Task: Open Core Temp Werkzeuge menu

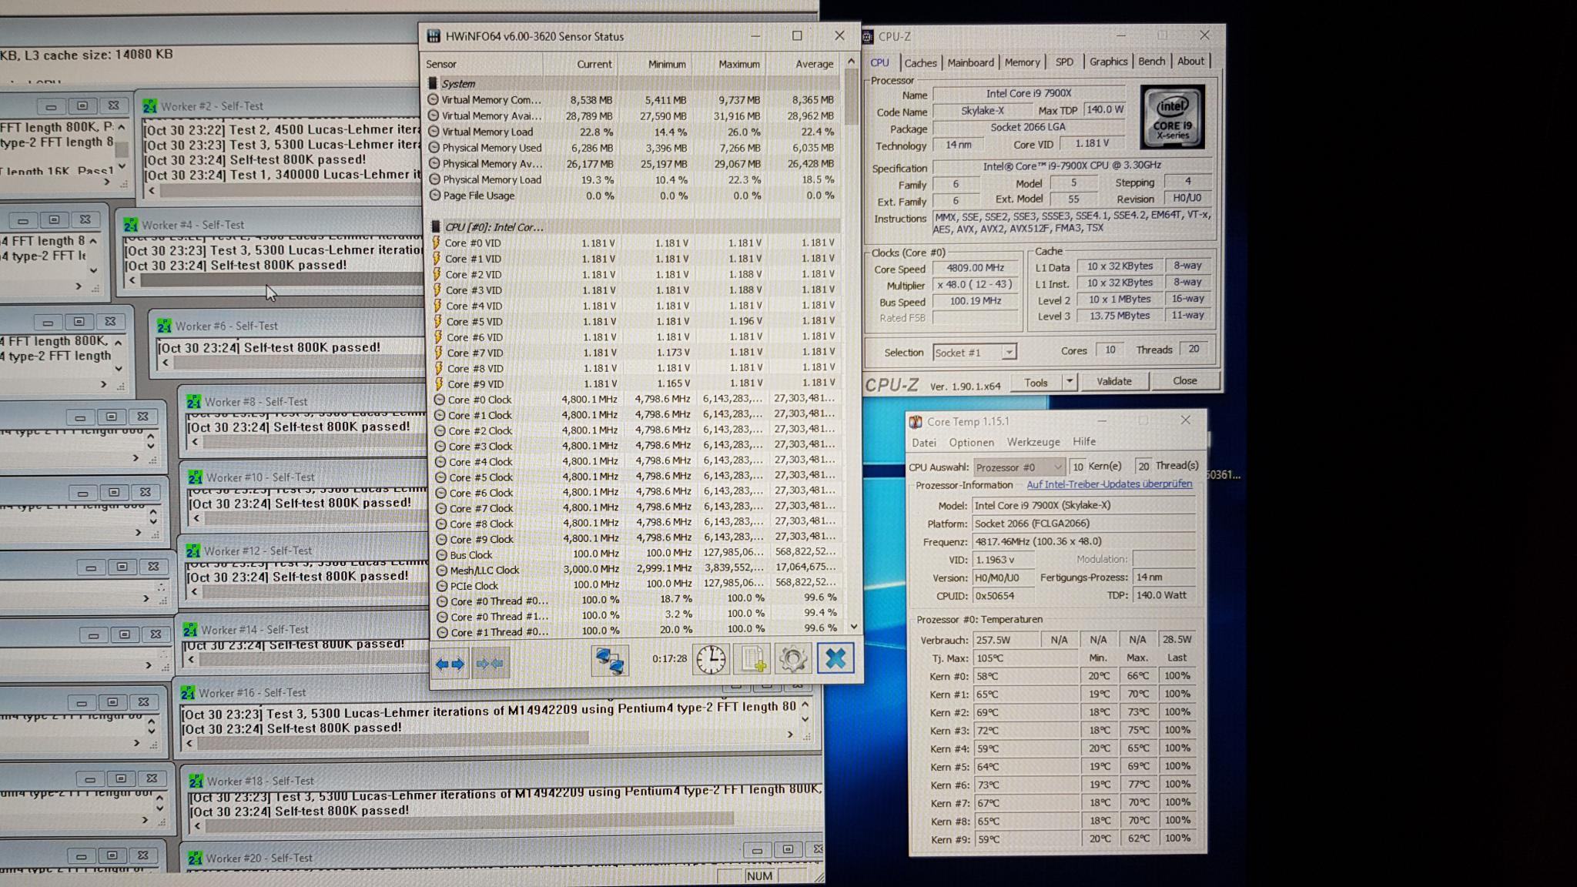Action: (x=1033, y=442)
